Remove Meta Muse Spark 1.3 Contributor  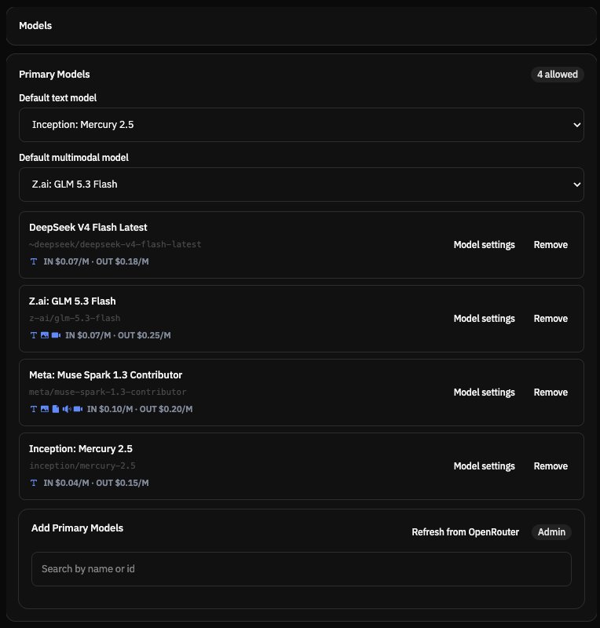pos(551,392)
